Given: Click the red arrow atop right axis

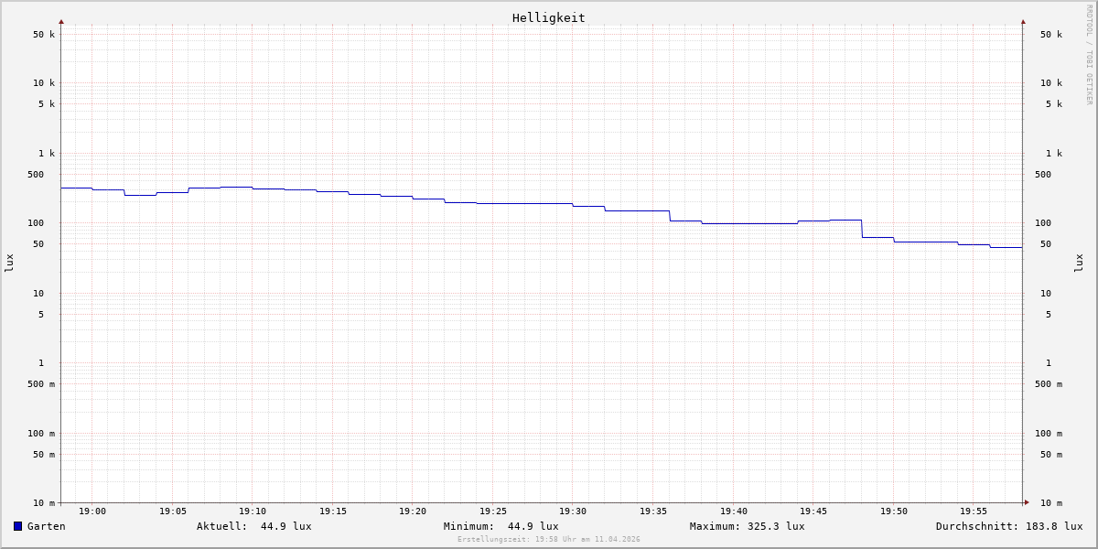Looking at the screenshot, I should tap(1023, 21).
